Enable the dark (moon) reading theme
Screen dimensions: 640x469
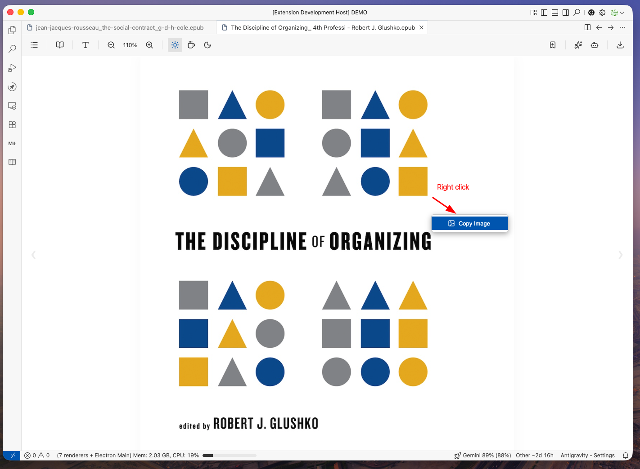[207, 45]
